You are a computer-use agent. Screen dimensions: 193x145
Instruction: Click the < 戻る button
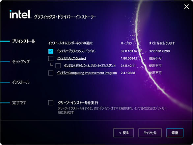[x=124, y=133]
